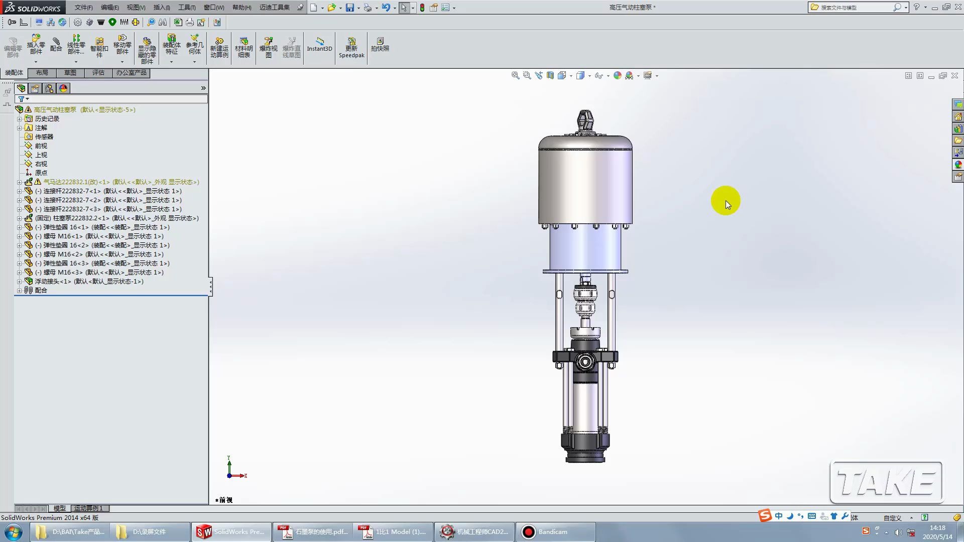Open the 工具(T) menu
The width and height of the screenshot is (964, 542).
point(186,8)
